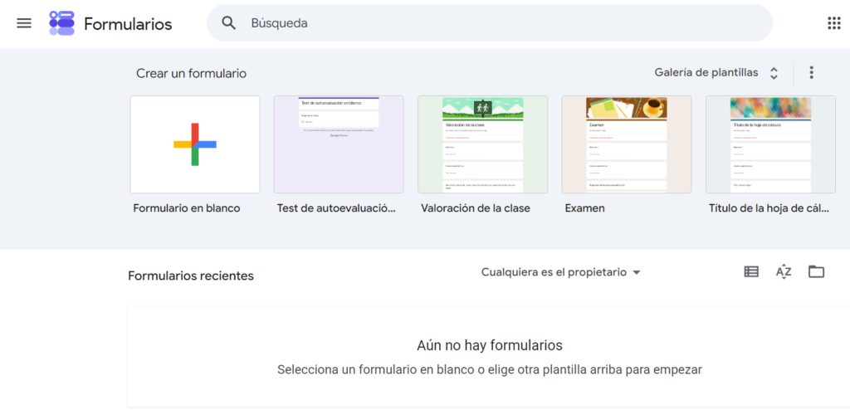
Task: Click the Crear un formulario heading
Action: tap(192, 73)
